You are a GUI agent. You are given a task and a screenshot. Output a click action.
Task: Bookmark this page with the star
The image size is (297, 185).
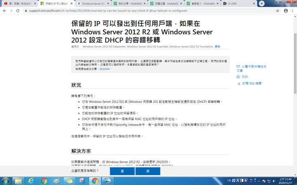[278, 11]
